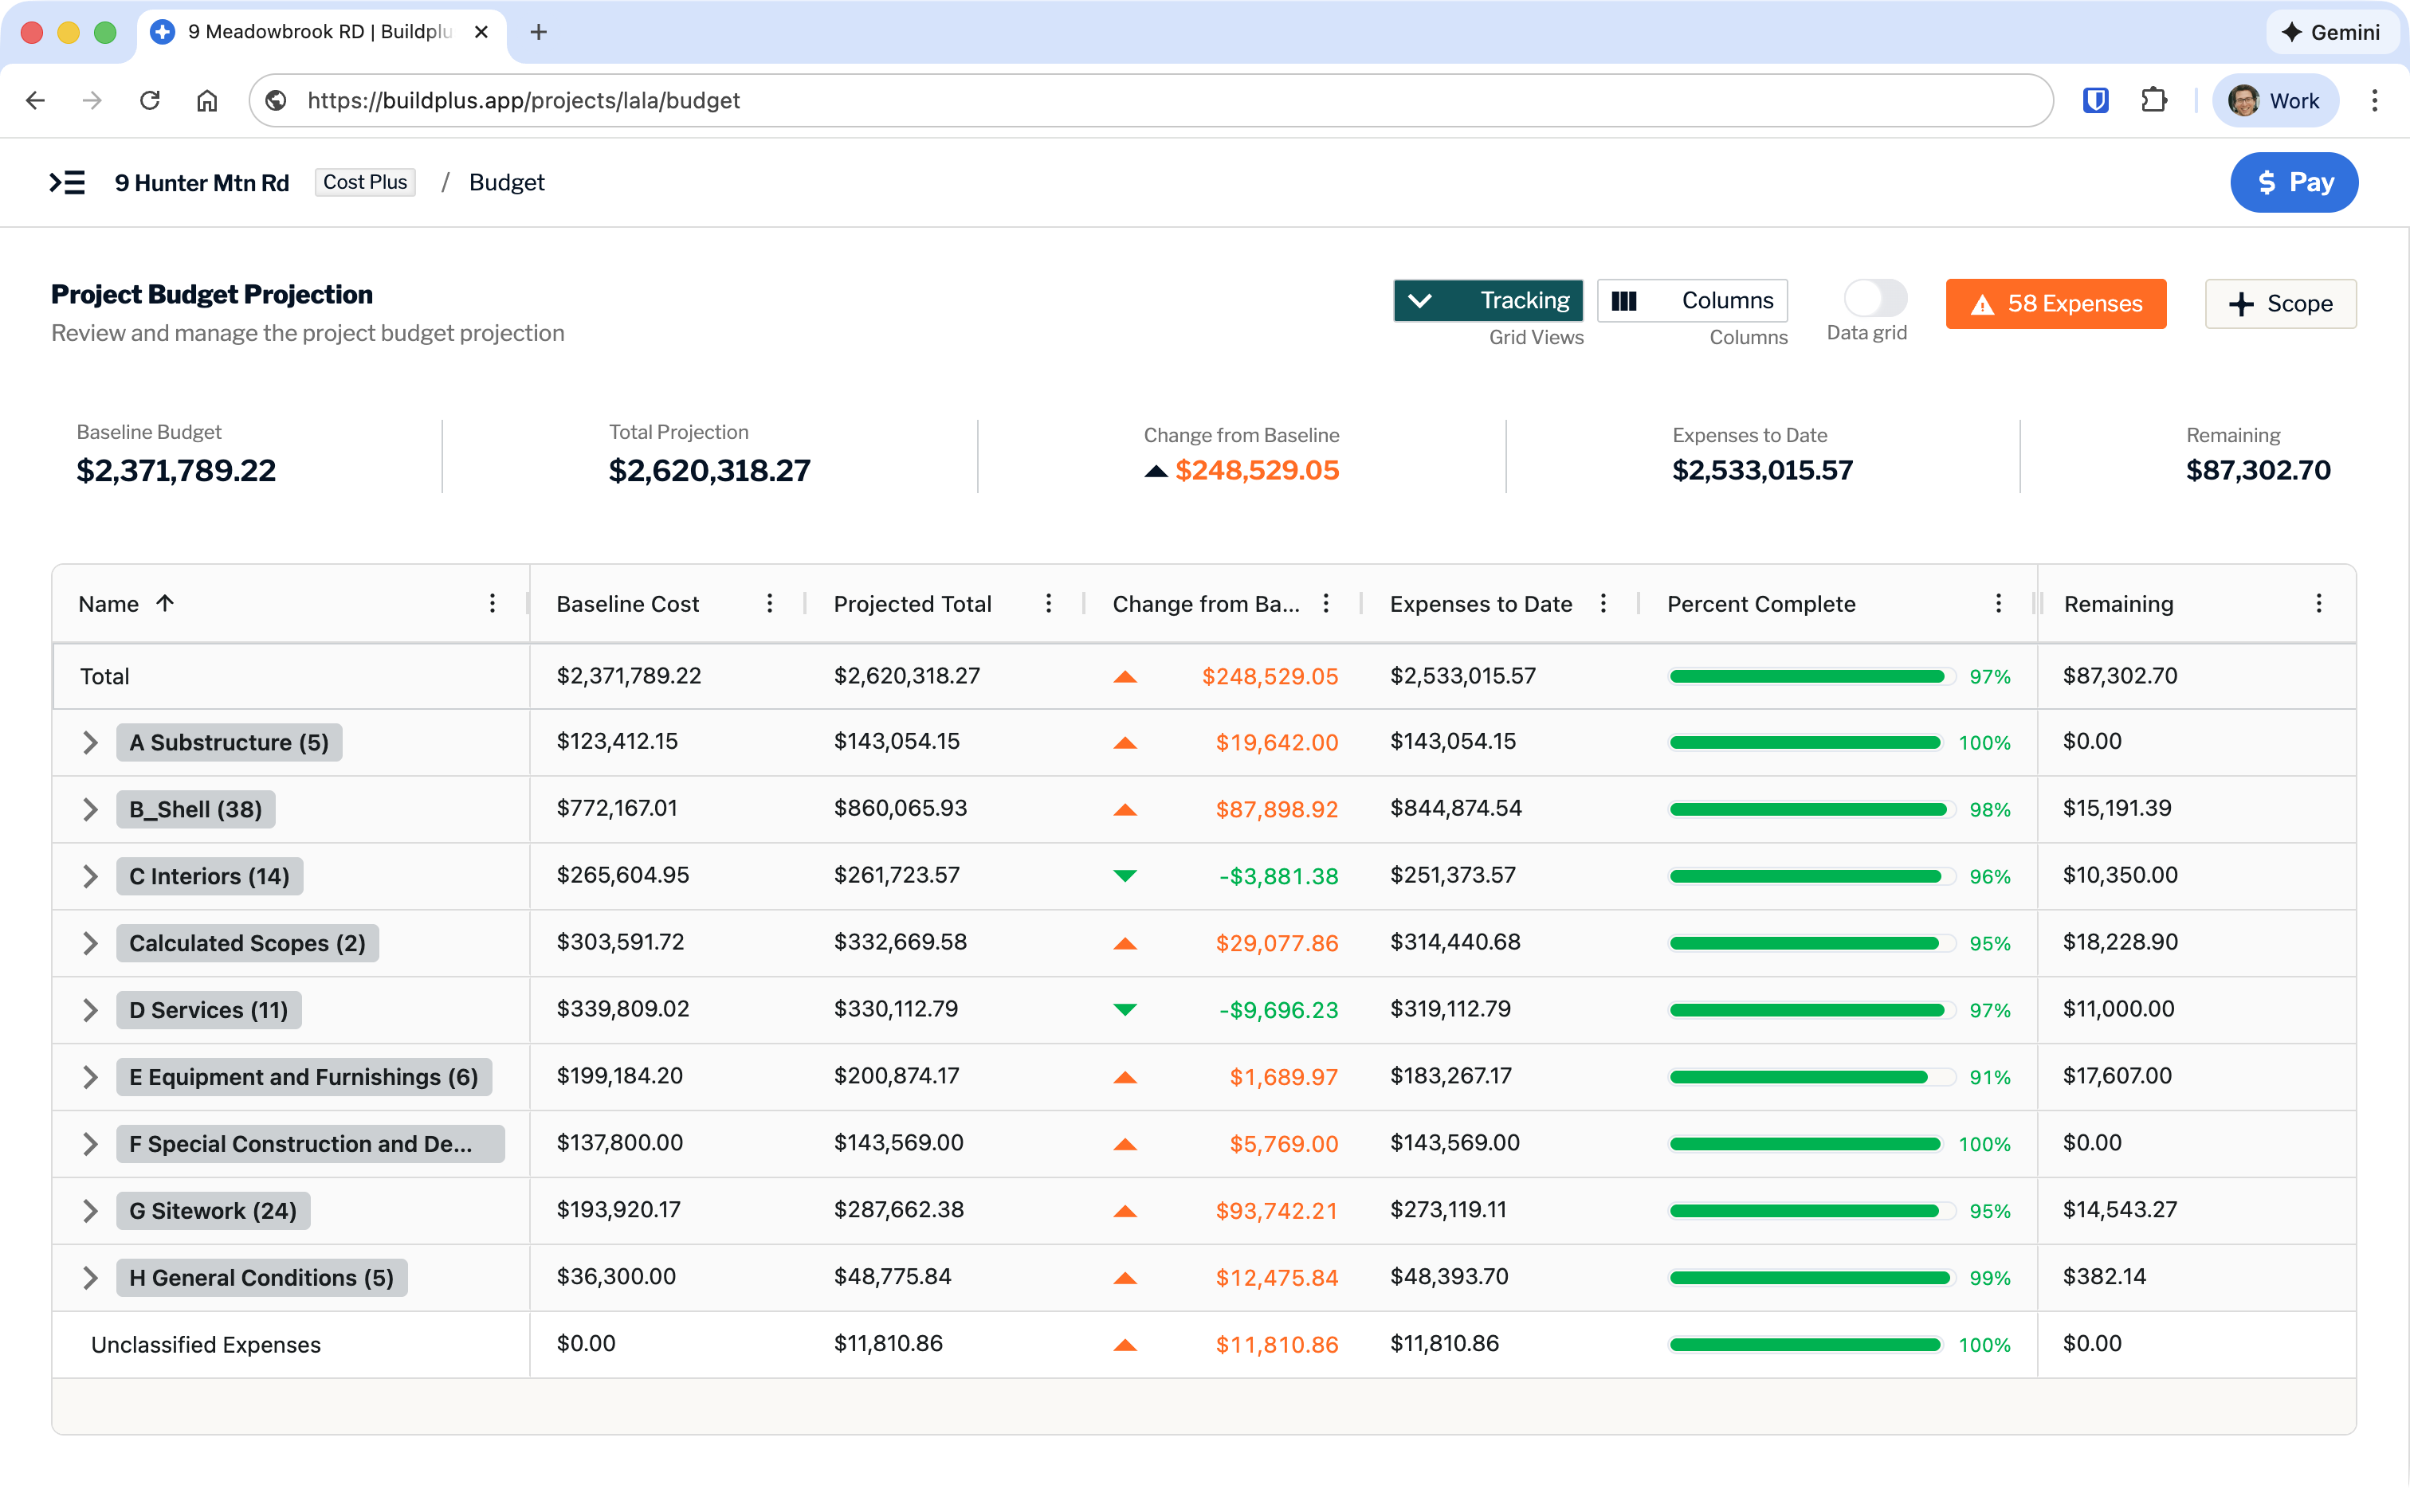Select the Unclassified Expenses row name
Screen dimensions: 2410x1512
pos(206,1344)
